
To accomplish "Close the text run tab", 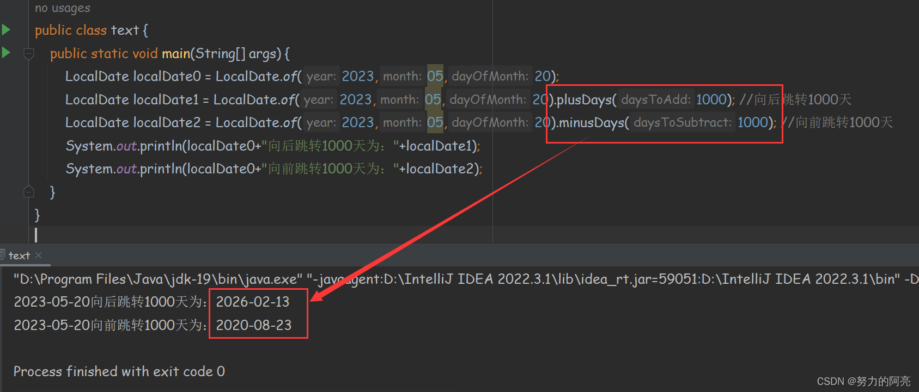I will (38, 255).
